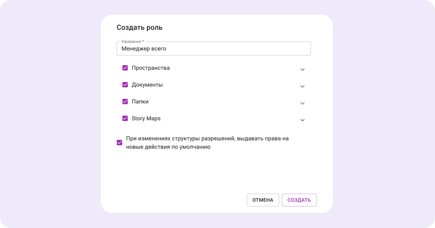This screenshot has width=435, height=228.
Task: Click the Создать роль dialog title
Action: (139, 27)
